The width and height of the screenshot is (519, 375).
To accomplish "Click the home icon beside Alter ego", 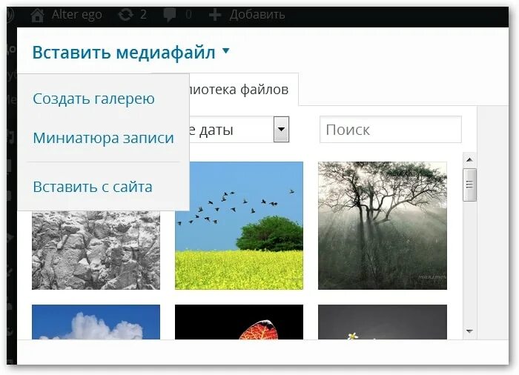I will pyautogui.click(x=37, y=15).
